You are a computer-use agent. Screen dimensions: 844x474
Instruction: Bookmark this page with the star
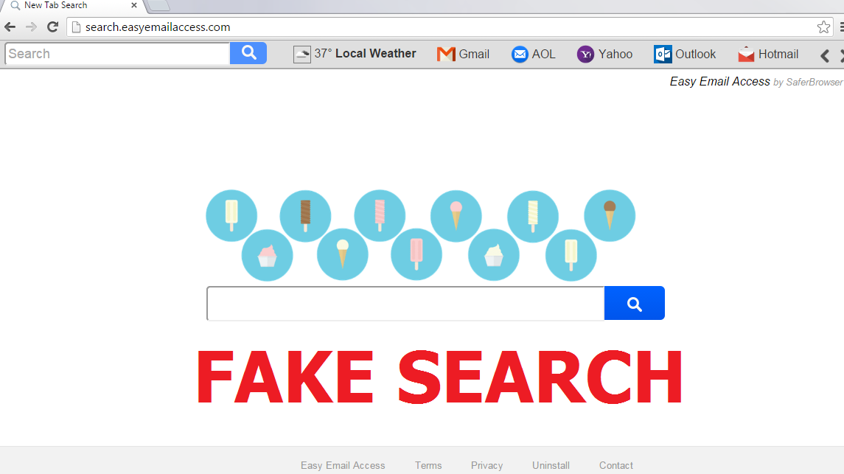[823, 27]
